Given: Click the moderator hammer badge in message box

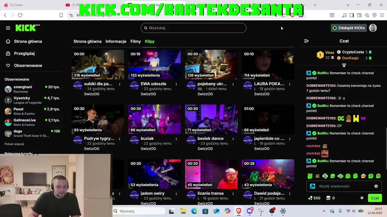Looking at the screenshot, I should 313,186.
